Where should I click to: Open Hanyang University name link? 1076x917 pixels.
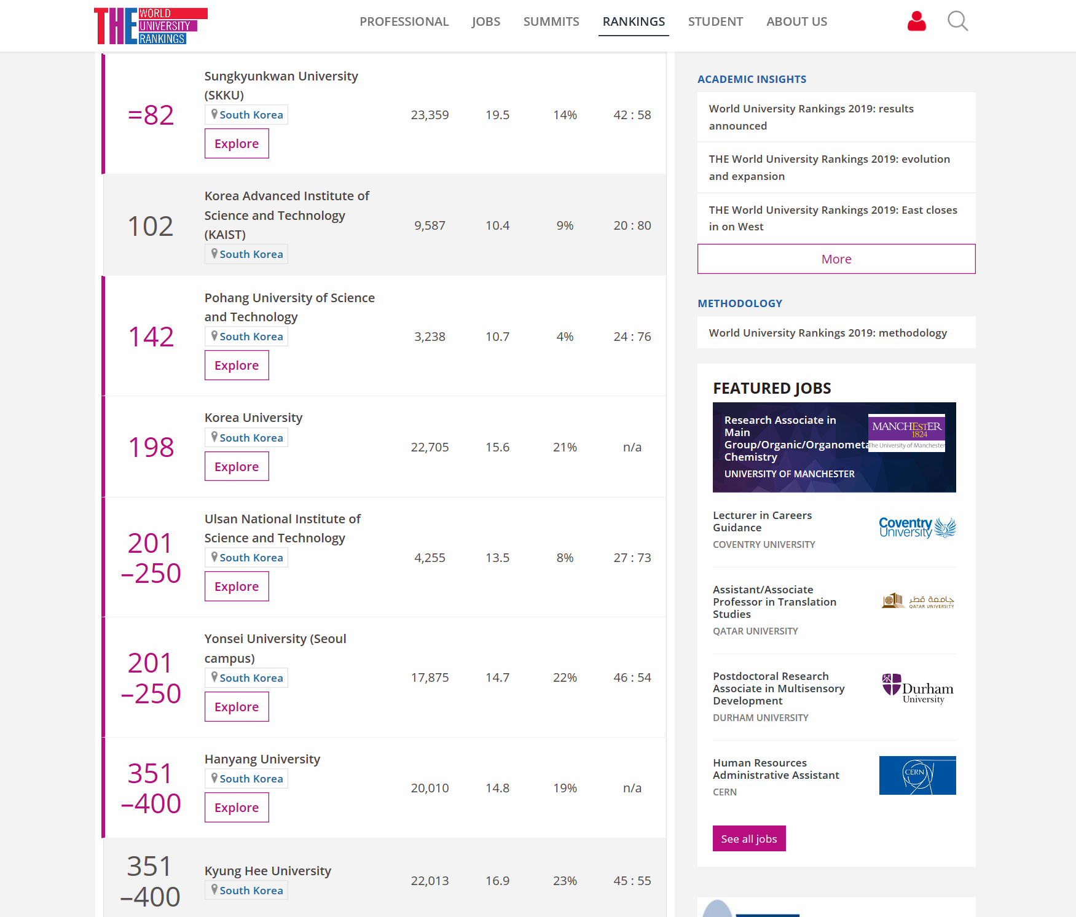pyautogui.click(x=262, y=759)
